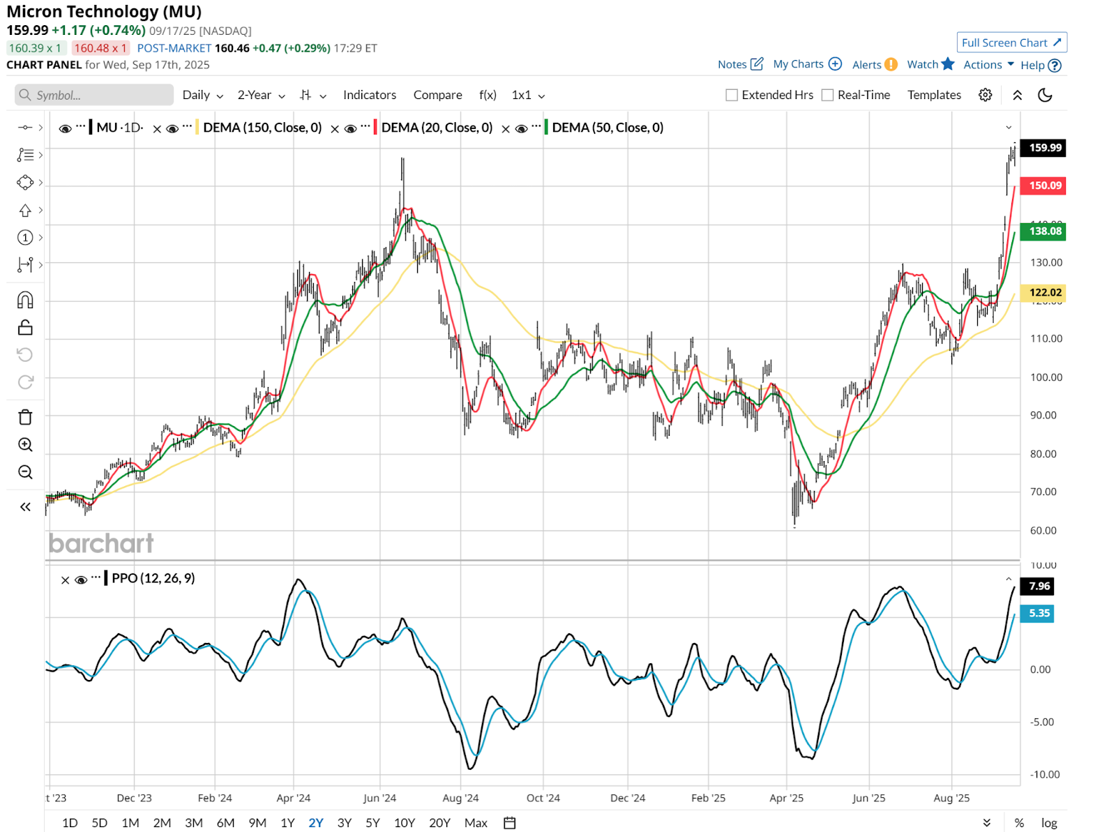This screenshot has height=832, width=1116.
Task: Select the trend line drawing tool
Action: pyautogui.click(x=25, y=128)
